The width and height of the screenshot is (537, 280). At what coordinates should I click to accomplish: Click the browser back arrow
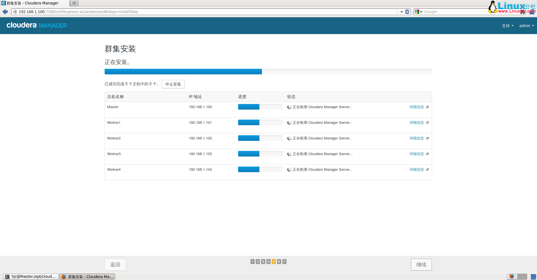pos(5,12)
